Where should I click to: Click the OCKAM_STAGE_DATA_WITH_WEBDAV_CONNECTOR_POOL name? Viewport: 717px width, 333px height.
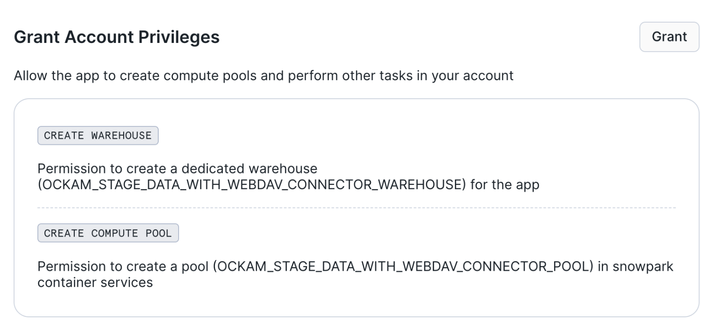(403, 267)
